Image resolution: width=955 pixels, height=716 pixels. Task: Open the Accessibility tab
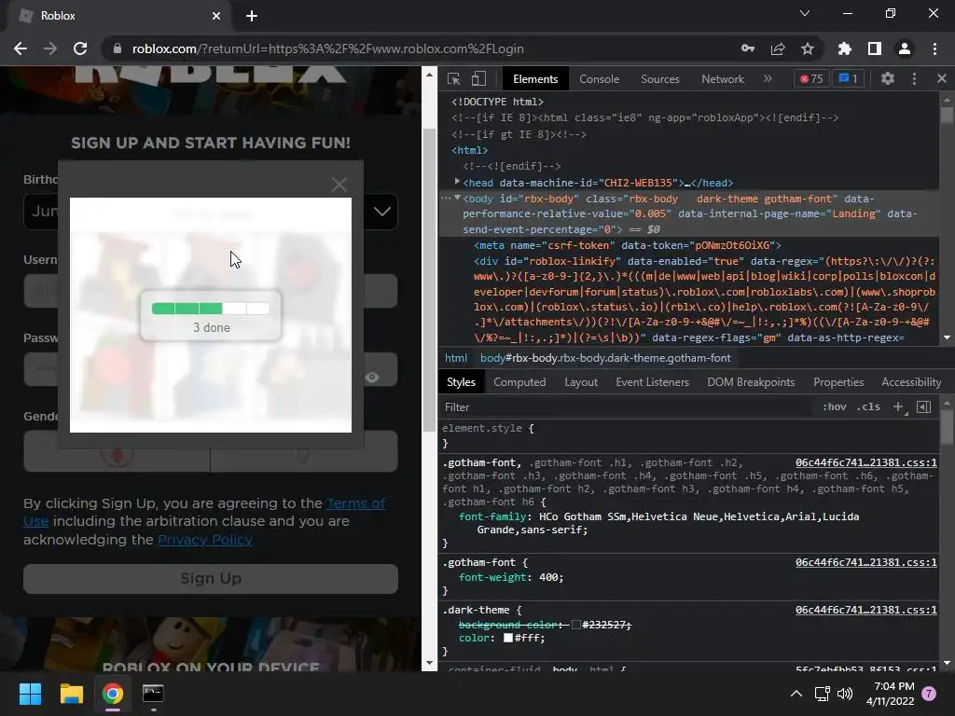click(x=911, y=382)
